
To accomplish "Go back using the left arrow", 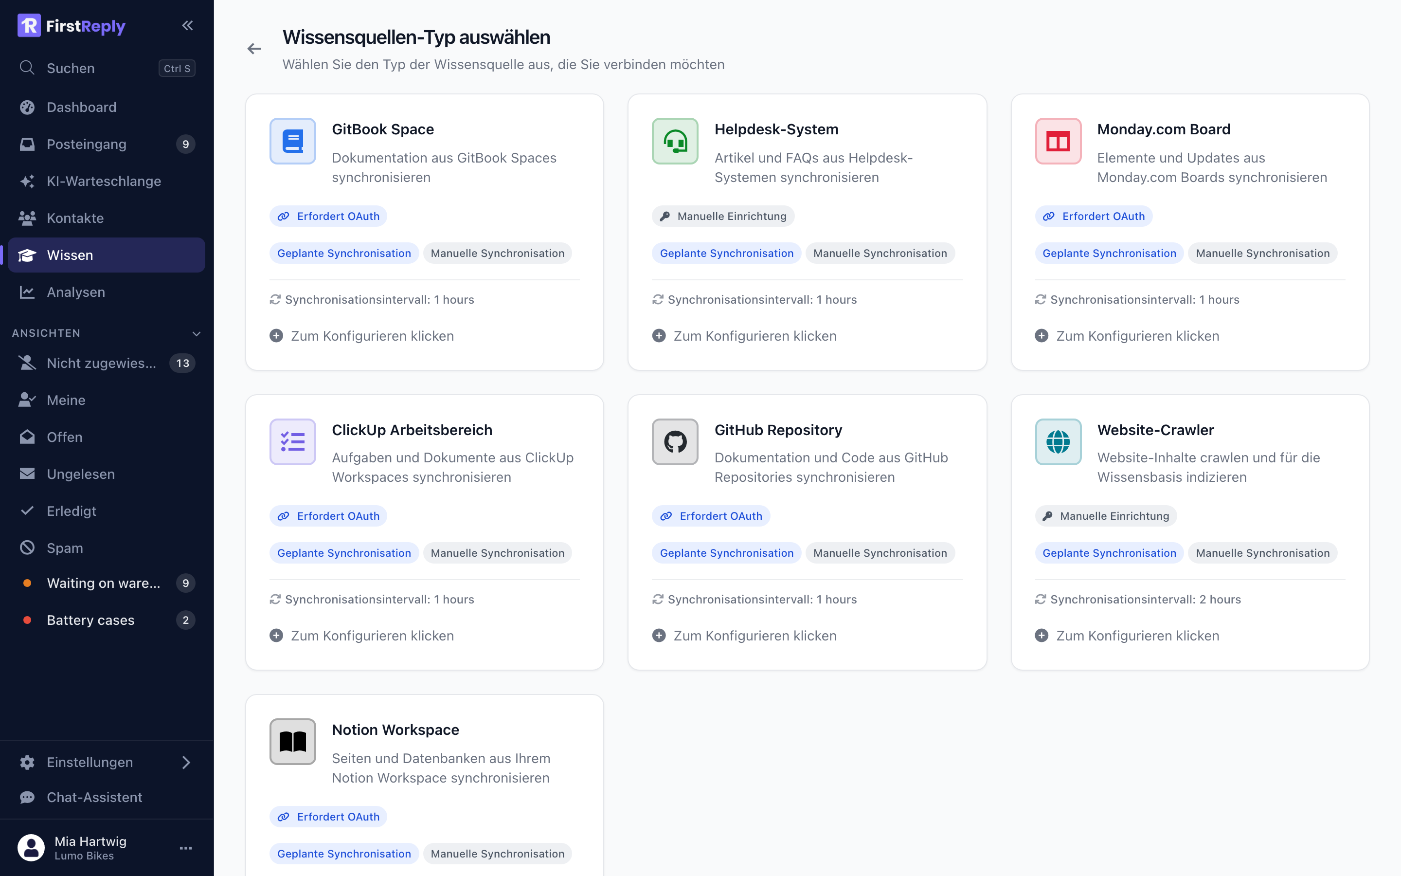I will pos(254,49).
